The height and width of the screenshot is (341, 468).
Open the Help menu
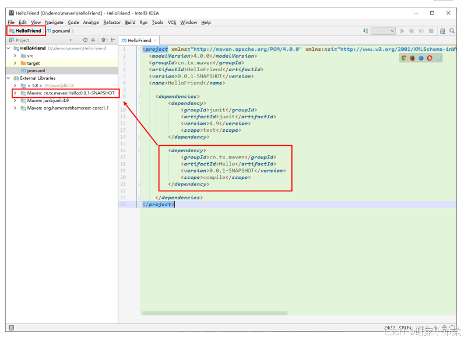[x=206, y=22]
